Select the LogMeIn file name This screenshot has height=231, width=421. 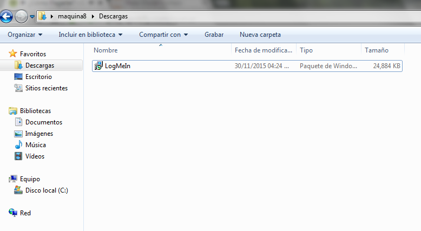(117, 66)
